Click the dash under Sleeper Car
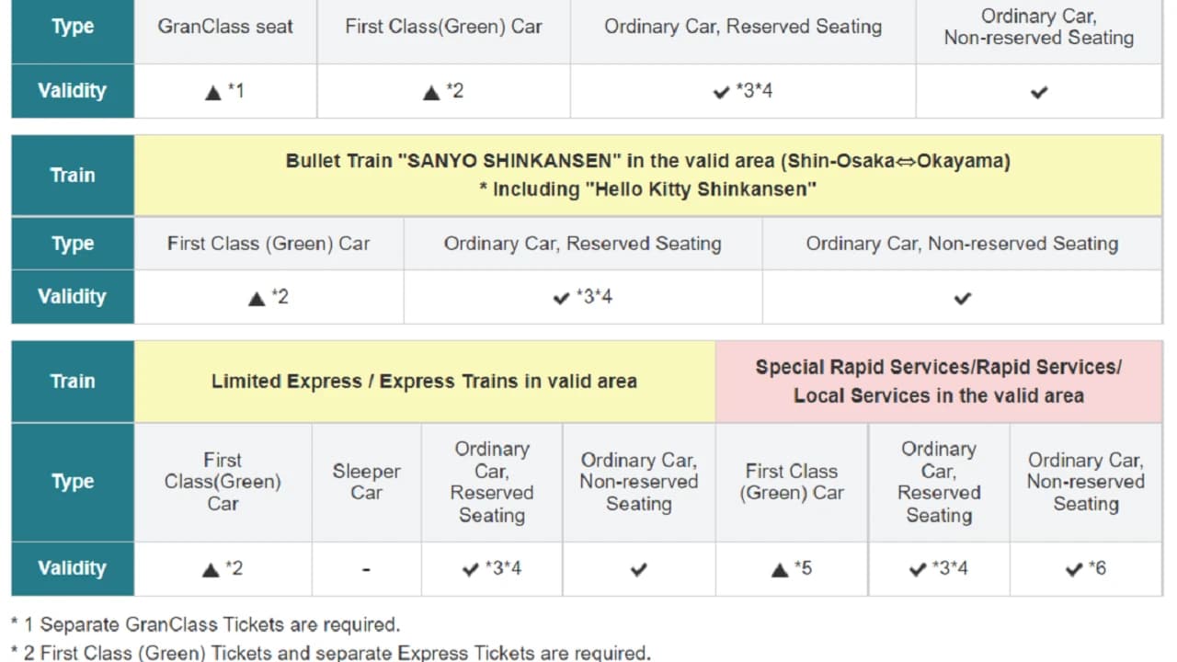This screenshot has width=1177, height=662. [x=366, y=569]
